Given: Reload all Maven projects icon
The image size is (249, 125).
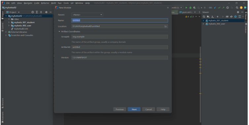Looking at the screenshot, I should (x=204, y=17).
